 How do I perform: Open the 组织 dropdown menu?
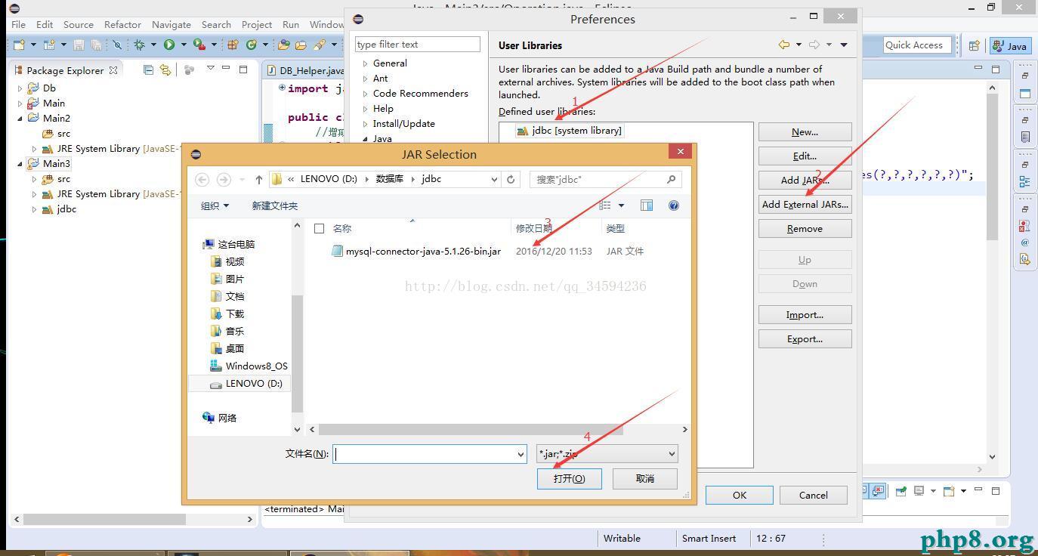(x=215, y=205)
